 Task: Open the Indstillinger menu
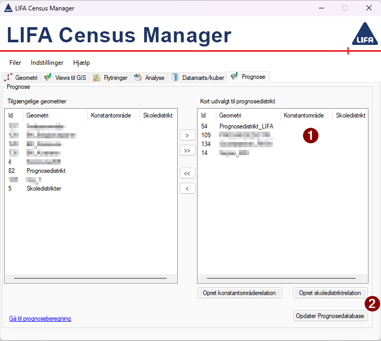[x=47, y=63]
